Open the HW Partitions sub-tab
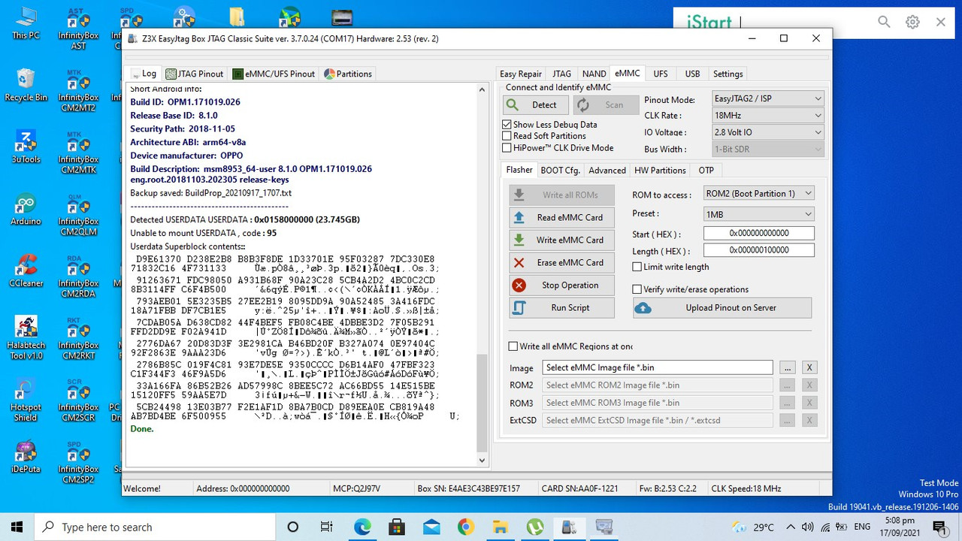This screenshot has height=541, width=962. click(660, 171)
